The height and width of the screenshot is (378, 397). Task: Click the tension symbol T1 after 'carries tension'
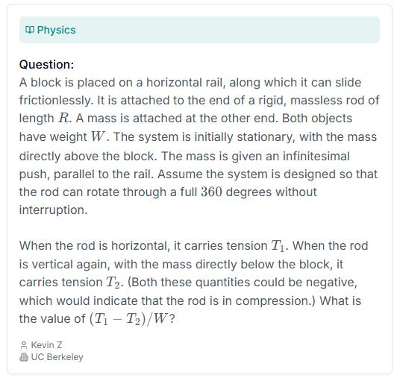tap(278, 246)
